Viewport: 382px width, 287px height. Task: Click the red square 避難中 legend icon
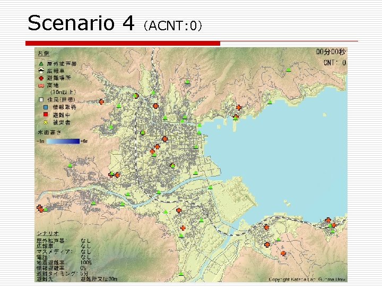46,114
